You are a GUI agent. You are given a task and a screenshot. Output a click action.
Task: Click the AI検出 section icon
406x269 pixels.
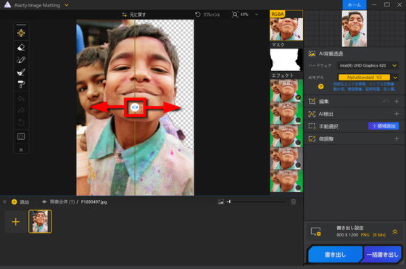[x=312, y=114]
